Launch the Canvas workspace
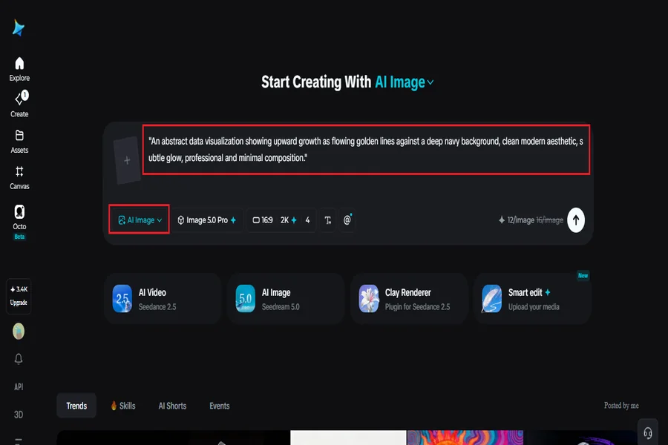This screenshot has width=668, height=445. click(x=19, y=177)
